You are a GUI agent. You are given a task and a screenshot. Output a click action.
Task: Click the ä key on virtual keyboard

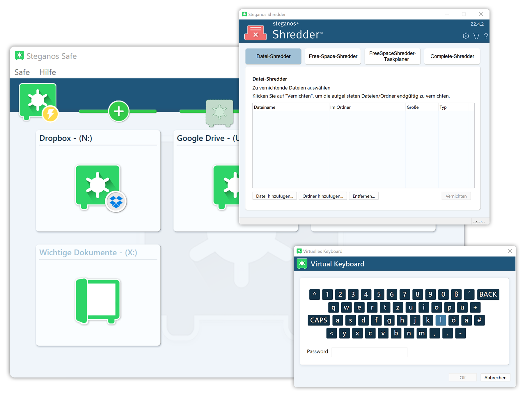tap(467, 320)
